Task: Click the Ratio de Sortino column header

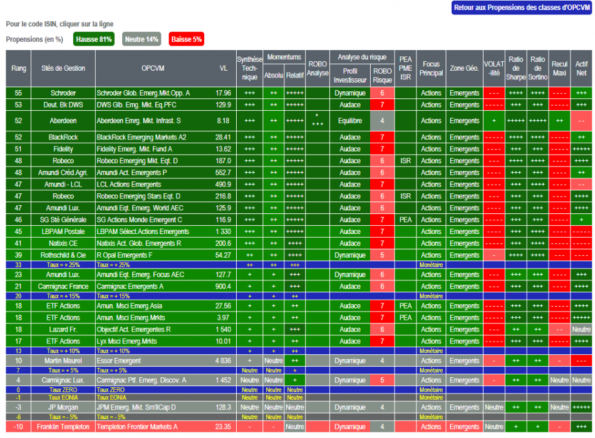Action: [538, 69]
